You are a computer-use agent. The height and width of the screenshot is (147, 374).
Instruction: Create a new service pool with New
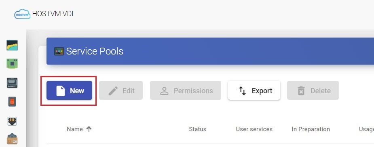pyautogui.click(x=69, y=90)
